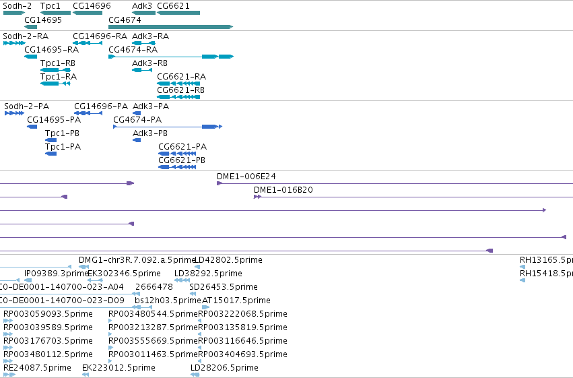Click the CG14695 gene label
This screenshot has height=378, width=573.
43,20
